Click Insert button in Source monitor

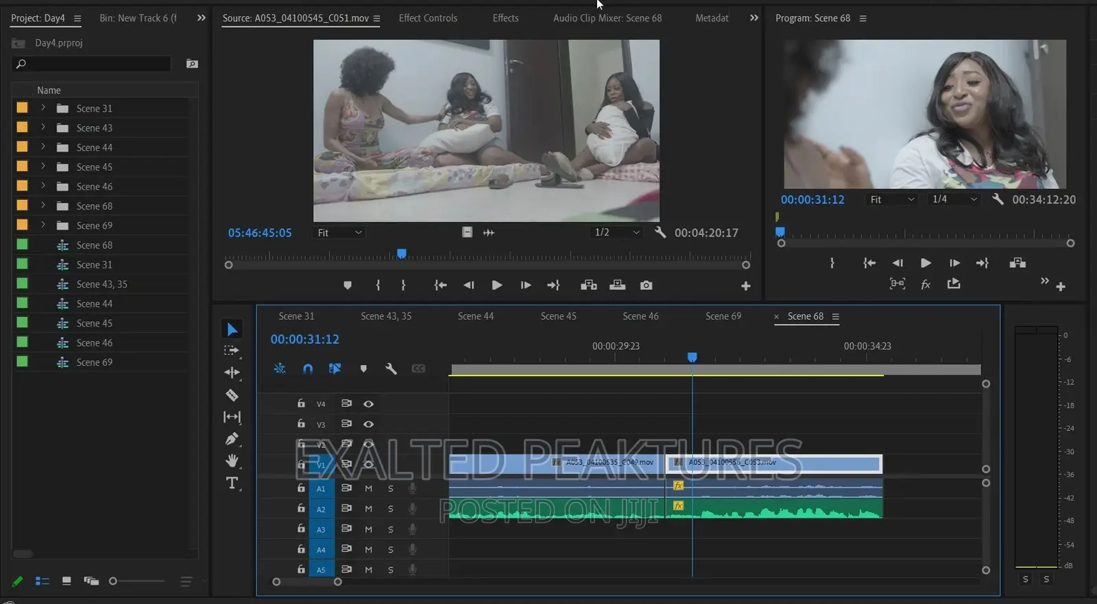pos(588,286)
